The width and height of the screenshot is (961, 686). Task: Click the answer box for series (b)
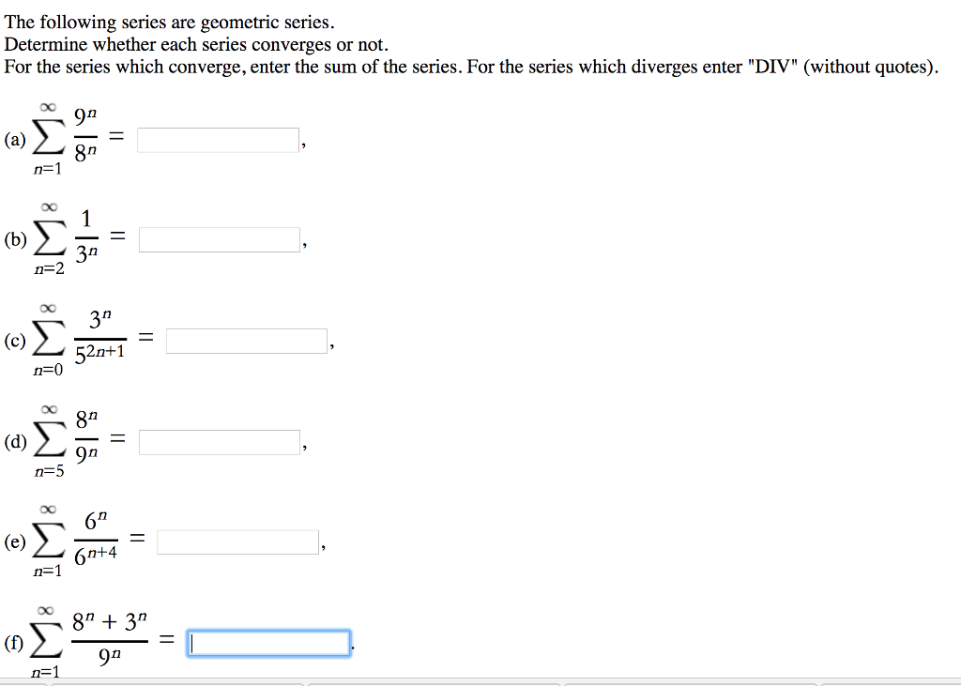(x=221, y=238)
